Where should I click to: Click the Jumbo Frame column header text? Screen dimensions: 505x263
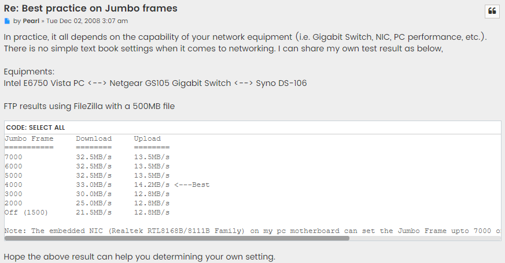[29, 139]
